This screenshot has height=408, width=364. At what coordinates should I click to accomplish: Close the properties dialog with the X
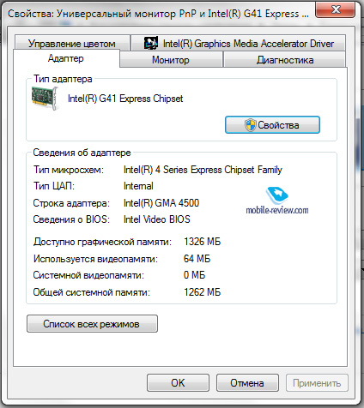click(335, 9)
